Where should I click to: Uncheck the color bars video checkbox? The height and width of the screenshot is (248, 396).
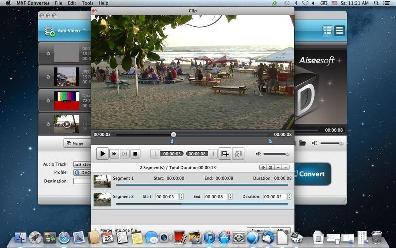(x=48, y=100)
